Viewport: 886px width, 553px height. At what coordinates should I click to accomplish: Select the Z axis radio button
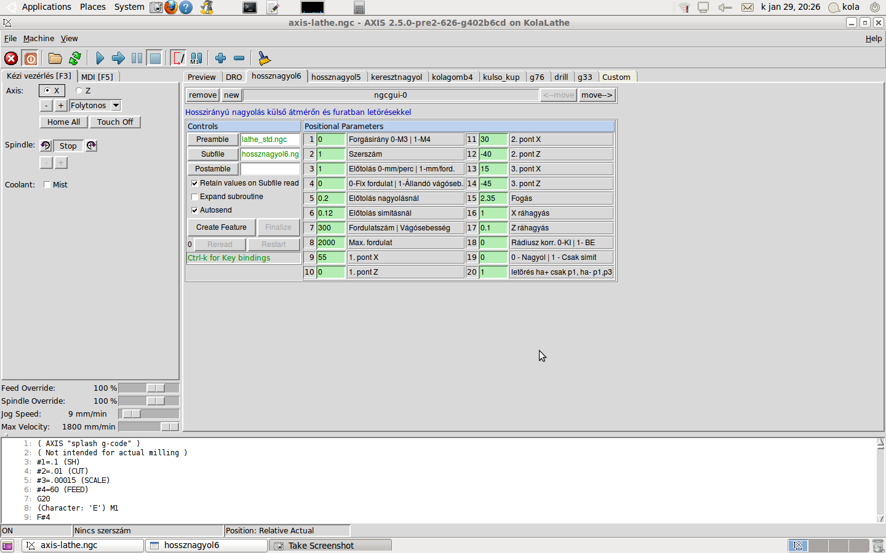coord(79,91)
